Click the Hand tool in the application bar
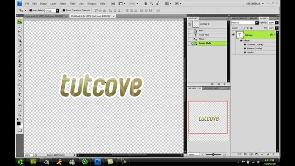Image resolution: width=295 pixels, height=166 pixels. click(x=146, y=4)
